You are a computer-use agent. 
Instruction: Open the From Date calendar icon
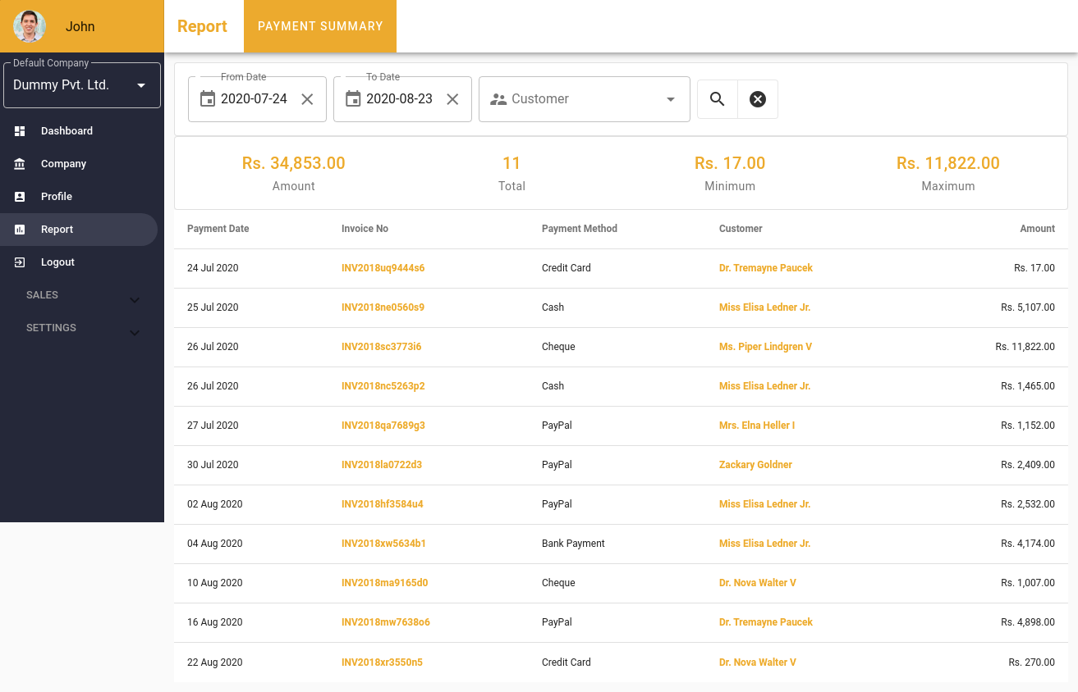(208, 99)
